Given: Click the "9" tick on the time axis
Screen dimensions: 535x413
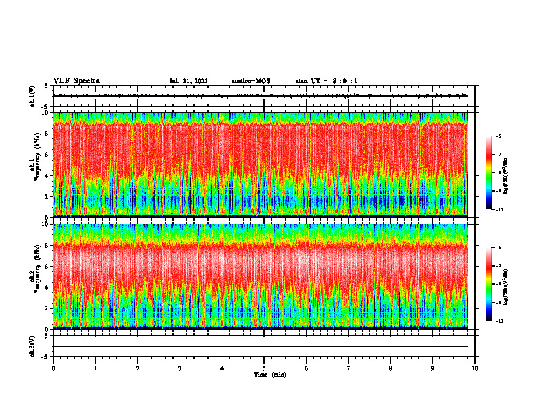Looking at the screenshot, I should (432, 368).
